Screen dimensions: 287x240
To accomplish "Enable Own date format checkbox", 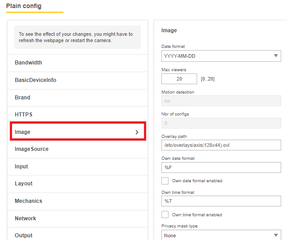I will coord(165,181).
